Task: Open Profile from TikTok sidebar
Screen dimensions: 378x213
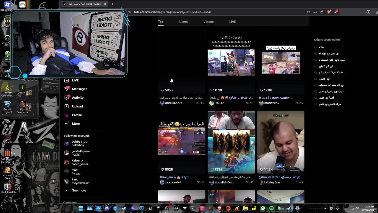Action: 73,115
